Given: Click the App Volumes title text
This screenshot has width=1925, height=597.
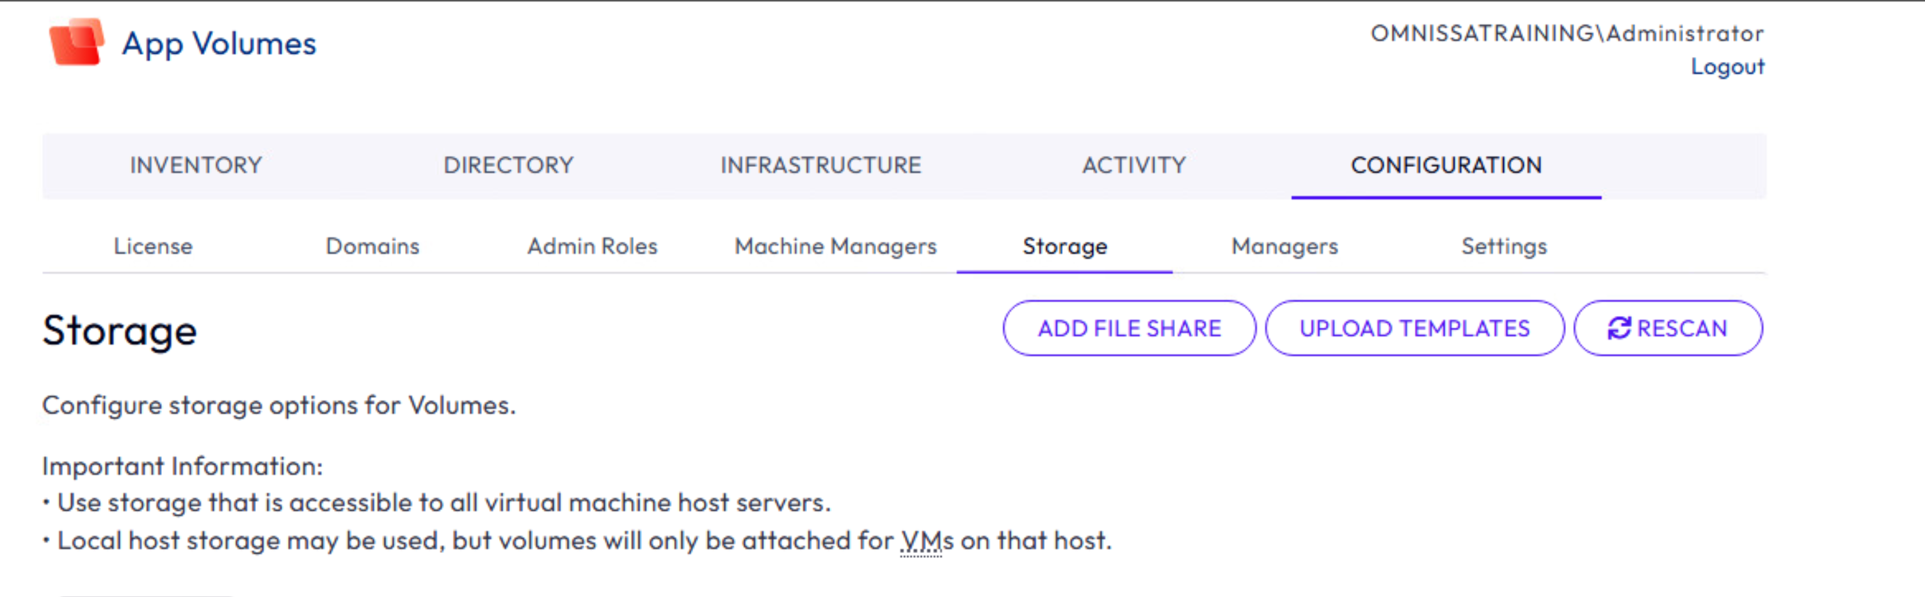Looking at the screenshot, I should click(x=219, y=44).
